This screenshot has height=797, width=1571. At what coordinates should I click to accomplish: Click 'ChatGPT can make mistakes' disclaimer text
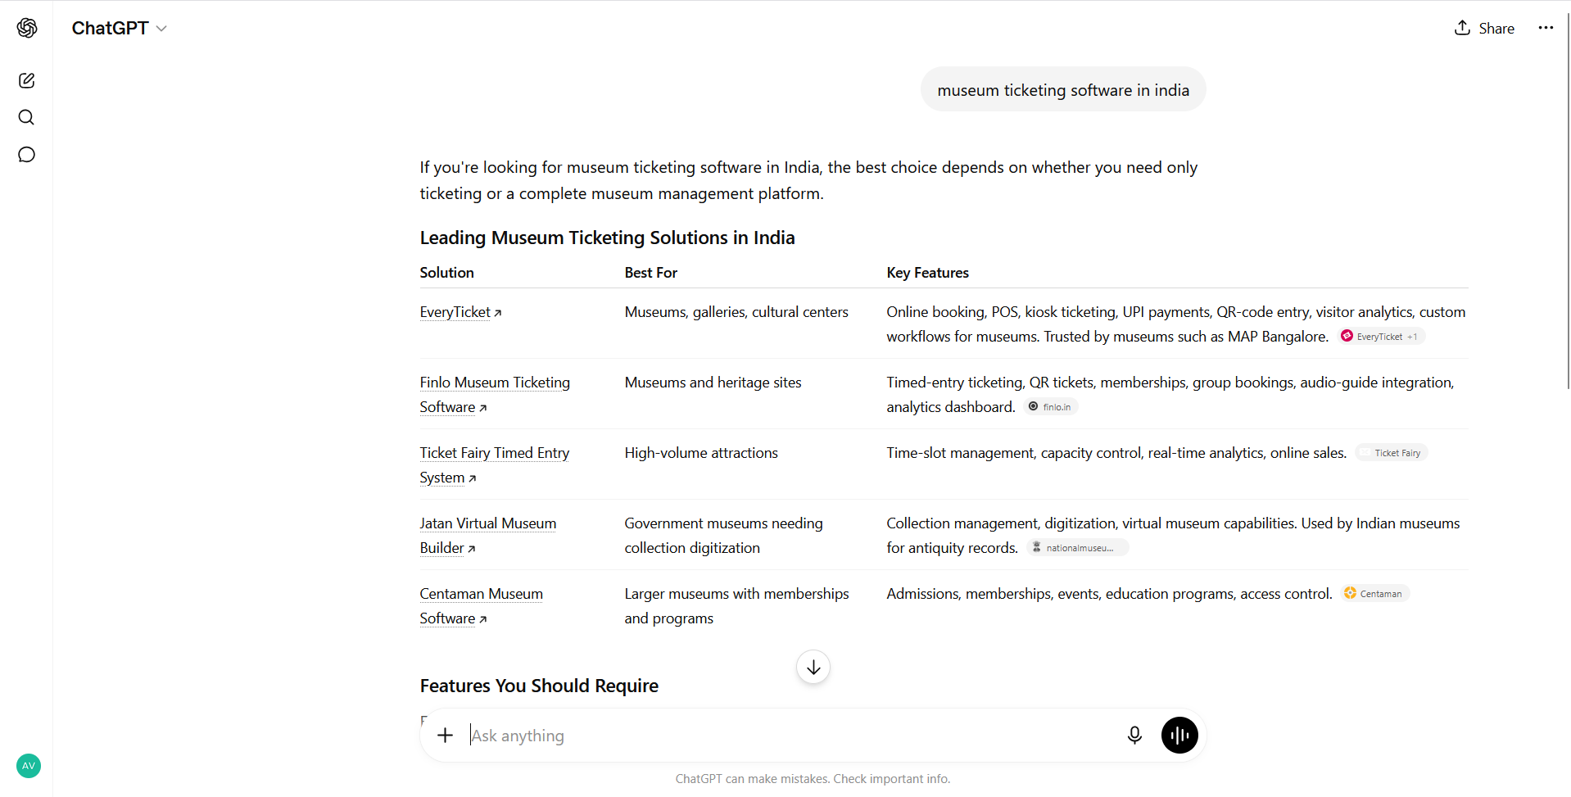pyautogui.click(x=813, y=779)
